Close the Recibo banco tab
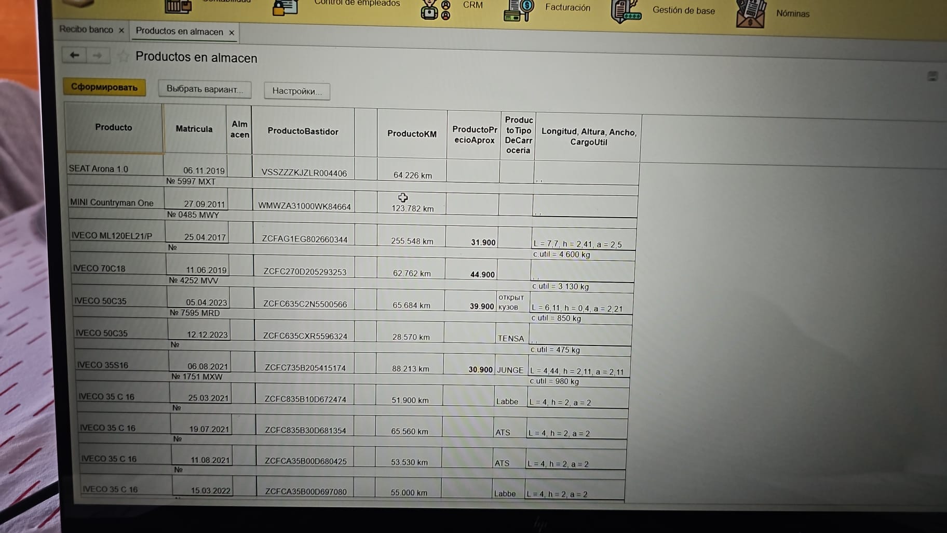This screenshot has height=533, width=947. point(121,31)
